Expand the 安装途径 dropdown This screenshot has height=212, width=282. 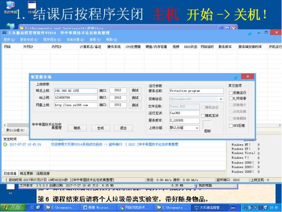[221, 99]
